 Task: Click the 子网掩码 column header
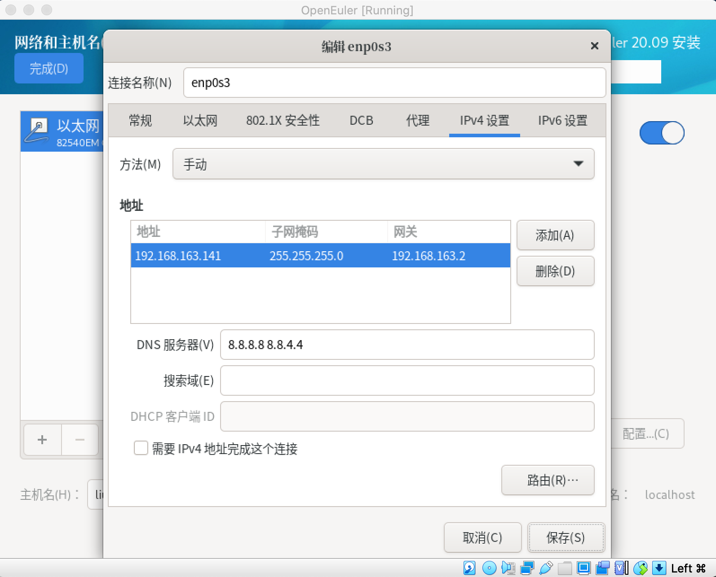coord(327,232)
